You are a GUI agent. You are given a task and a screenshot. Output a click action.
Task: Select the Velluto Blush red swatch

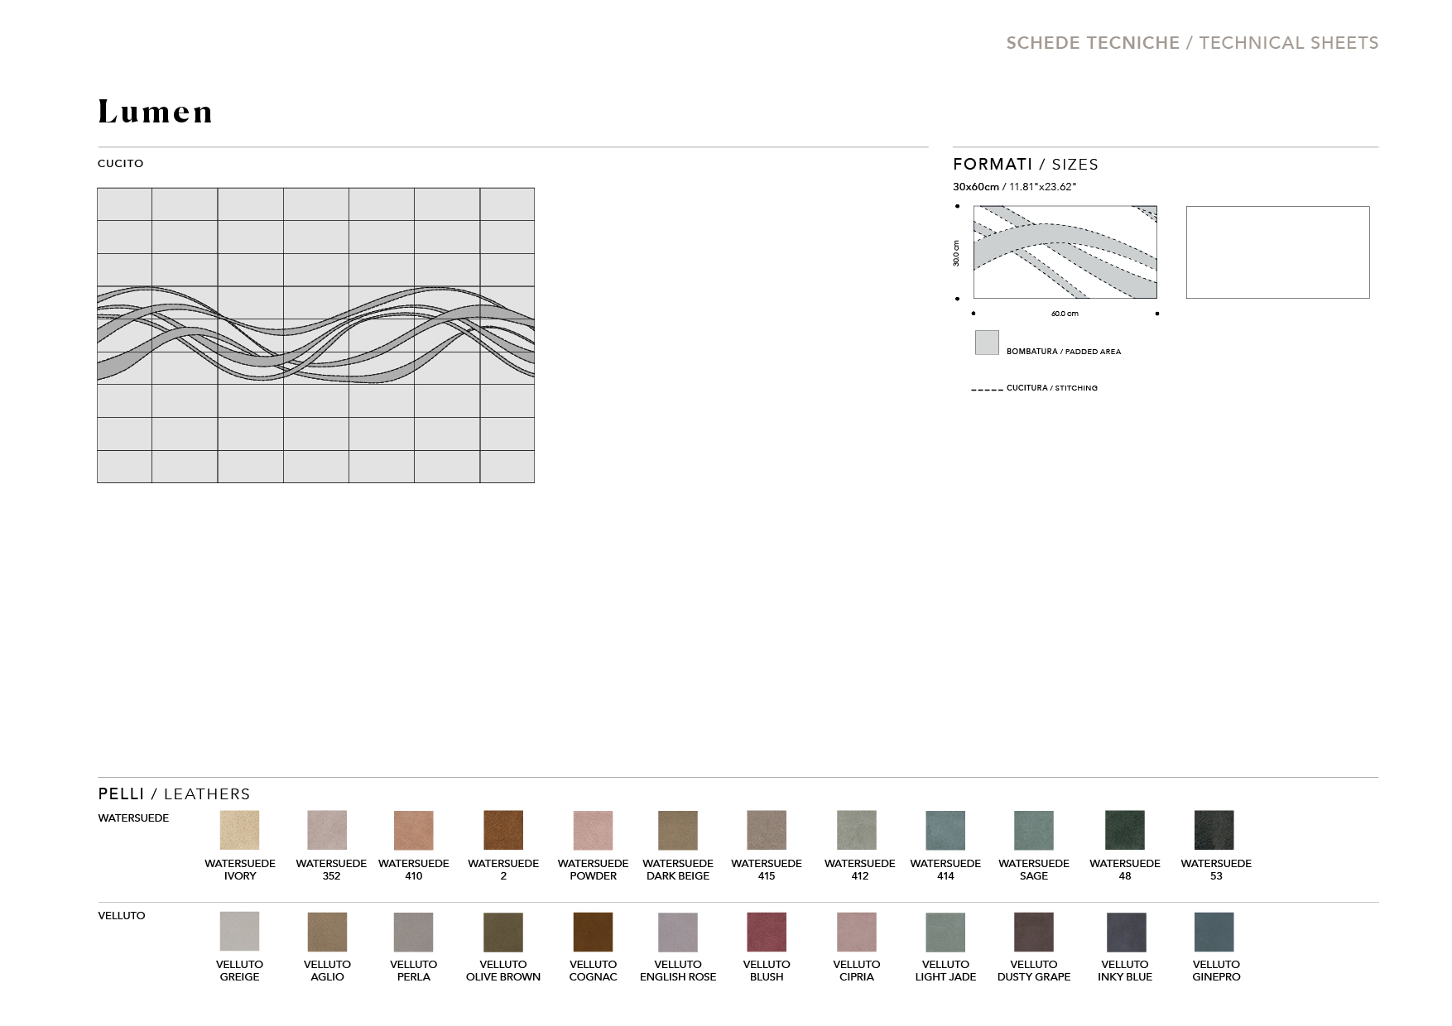(x=767, y=932)
